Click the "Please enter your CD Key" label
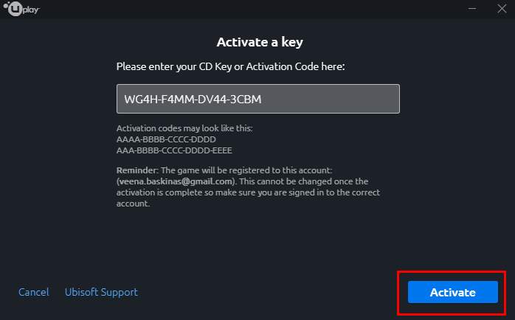515x320 pixels. pyautogui.click(x=231, y=66)
